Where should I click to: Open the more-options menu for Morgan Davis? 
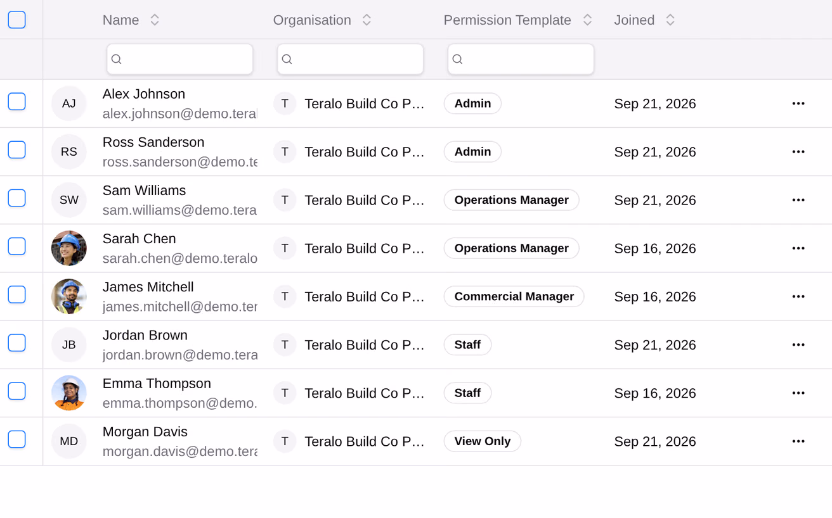[x=798, y=441]
